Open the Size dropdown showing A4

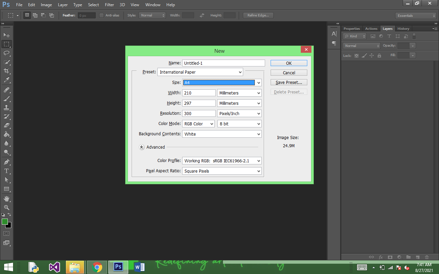tap(222, 83)
